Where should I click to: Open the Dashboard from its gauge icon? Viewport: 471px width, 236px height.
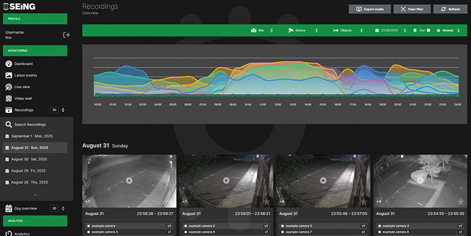[x=9, y=64]
